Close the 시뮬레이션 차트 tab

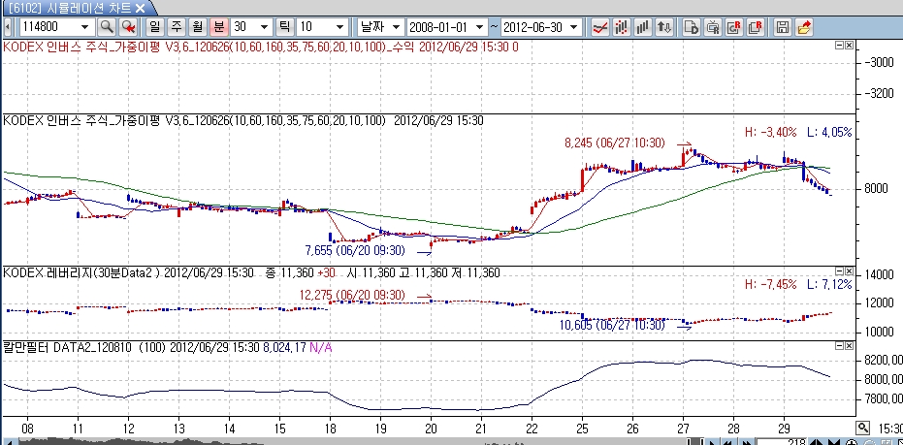(141, 8)
